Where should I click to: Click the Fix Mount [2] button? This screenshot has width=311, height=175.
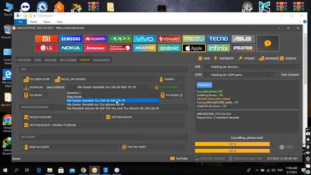[x=172, y=95]
